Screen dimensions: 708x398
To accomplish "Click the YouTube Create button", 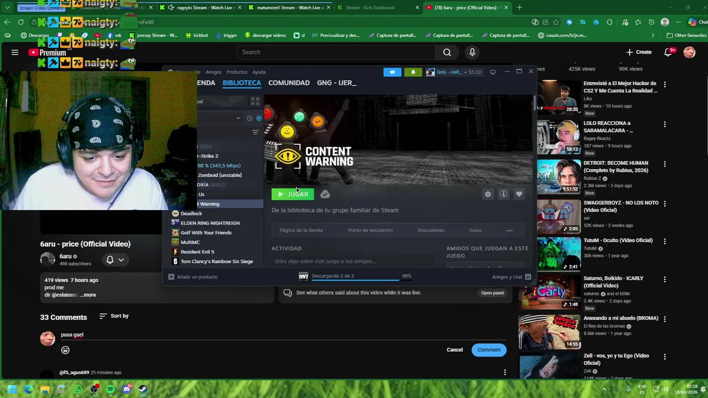I will (x=639, y=52).
